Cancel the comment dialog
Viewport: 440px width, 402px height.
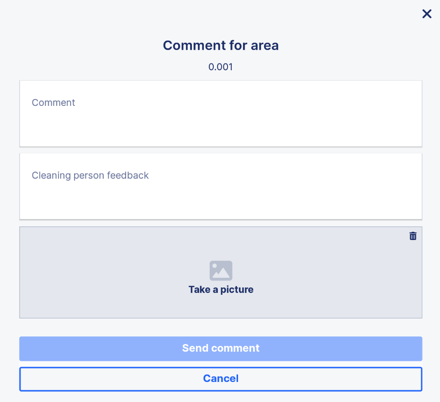pos(221,379)
